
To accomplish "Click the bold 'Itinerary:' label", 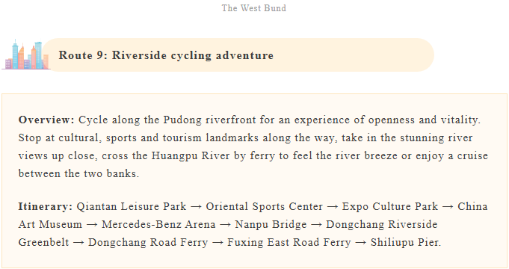I will click(46, 206).
